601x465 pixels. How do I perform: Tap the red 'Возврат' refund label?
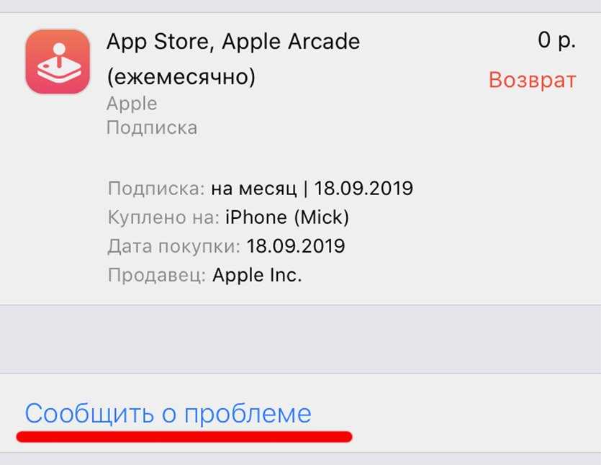click(x=532, y=80)
